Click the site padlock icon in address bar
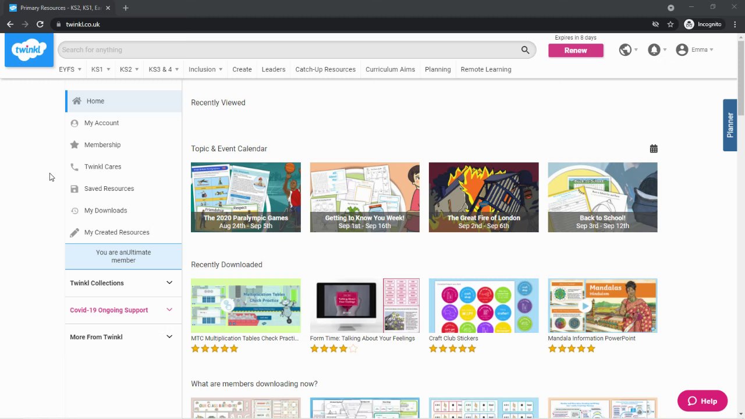This screenshot has width=745, height=419. pos(58,24)
